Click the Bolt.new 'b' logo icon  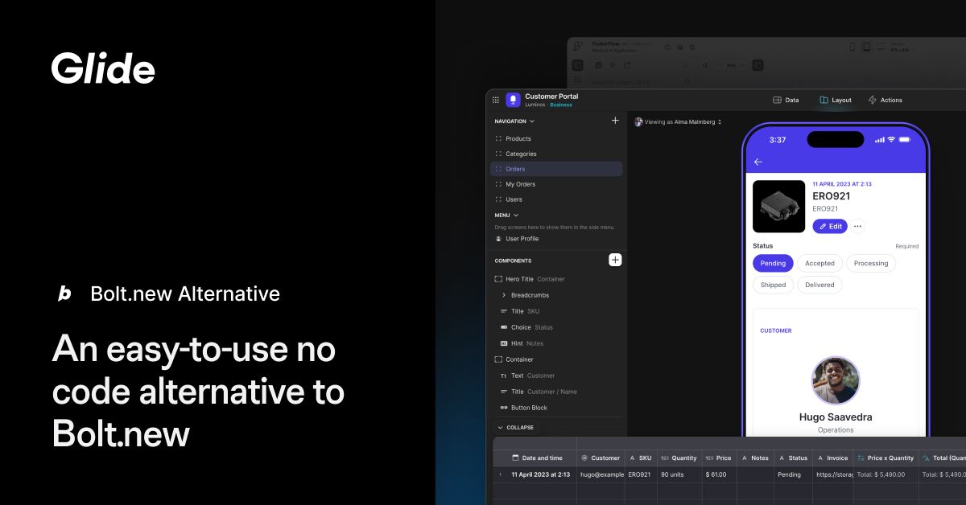[x=64, y=294]
